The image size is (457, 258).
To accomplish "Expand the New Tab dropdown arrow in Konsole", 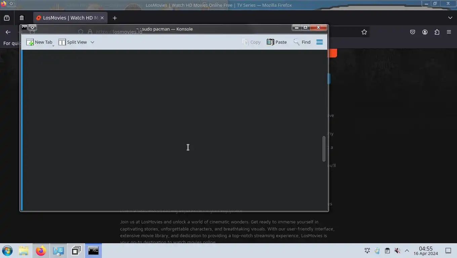I will point(53,45).
